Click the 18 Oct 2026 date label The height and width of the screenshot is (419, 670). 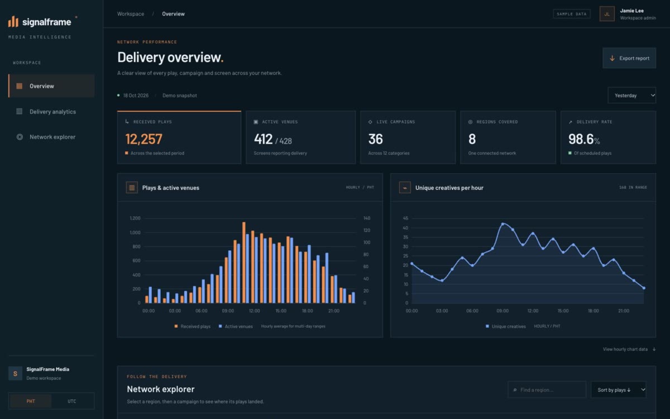136,96
